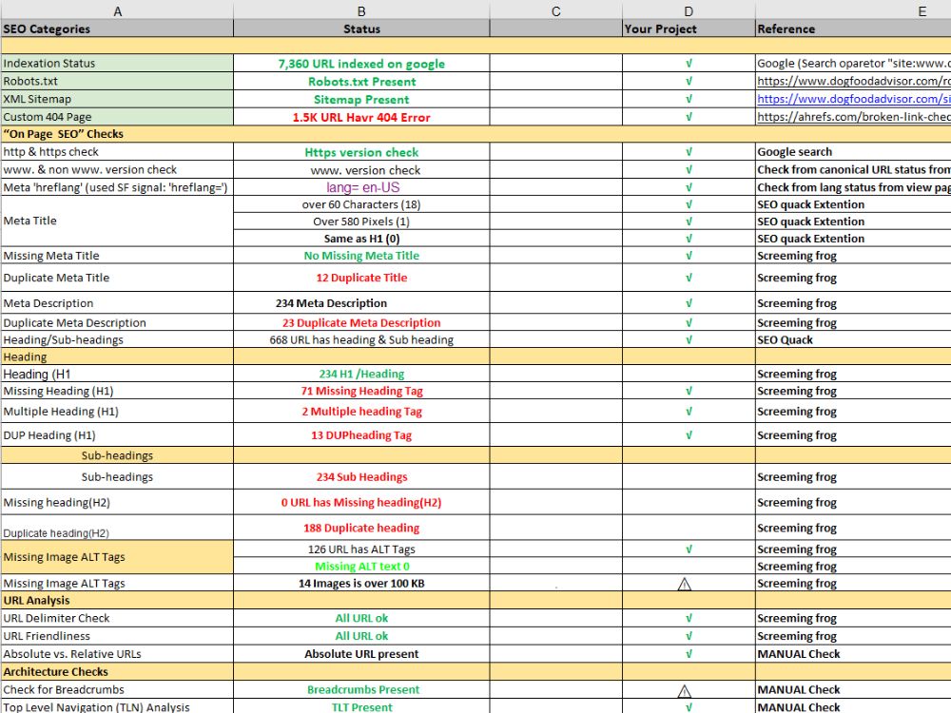Click the checkmark in DUP Heading (H1) row
951x713 pixels.
689,435
